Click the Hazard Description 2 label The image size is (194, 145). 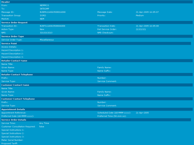[x=12, y=54]
